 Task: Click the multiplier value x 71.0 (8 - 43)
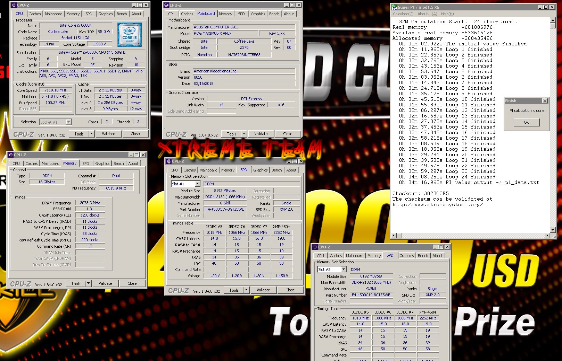point(56,96)
